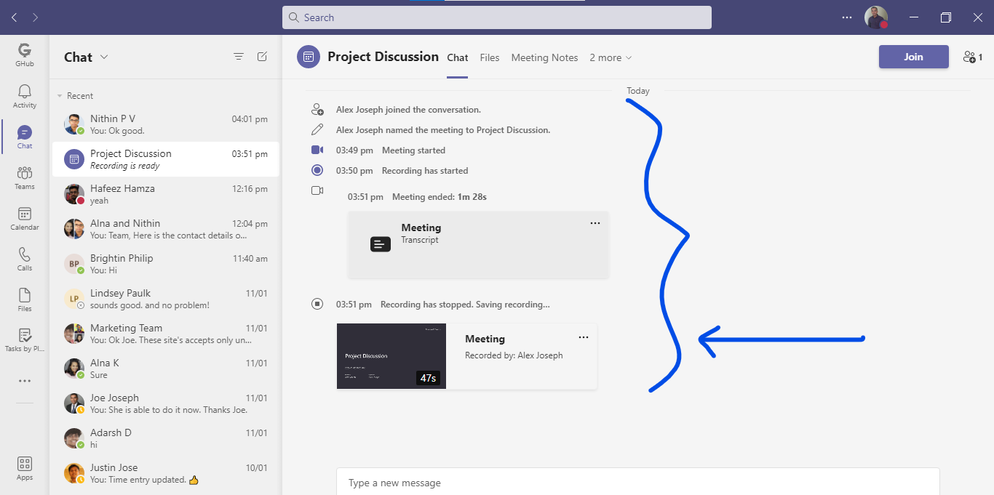Open the Calls section
Viewport: 994px width, 495px height.
pos(24,258)
